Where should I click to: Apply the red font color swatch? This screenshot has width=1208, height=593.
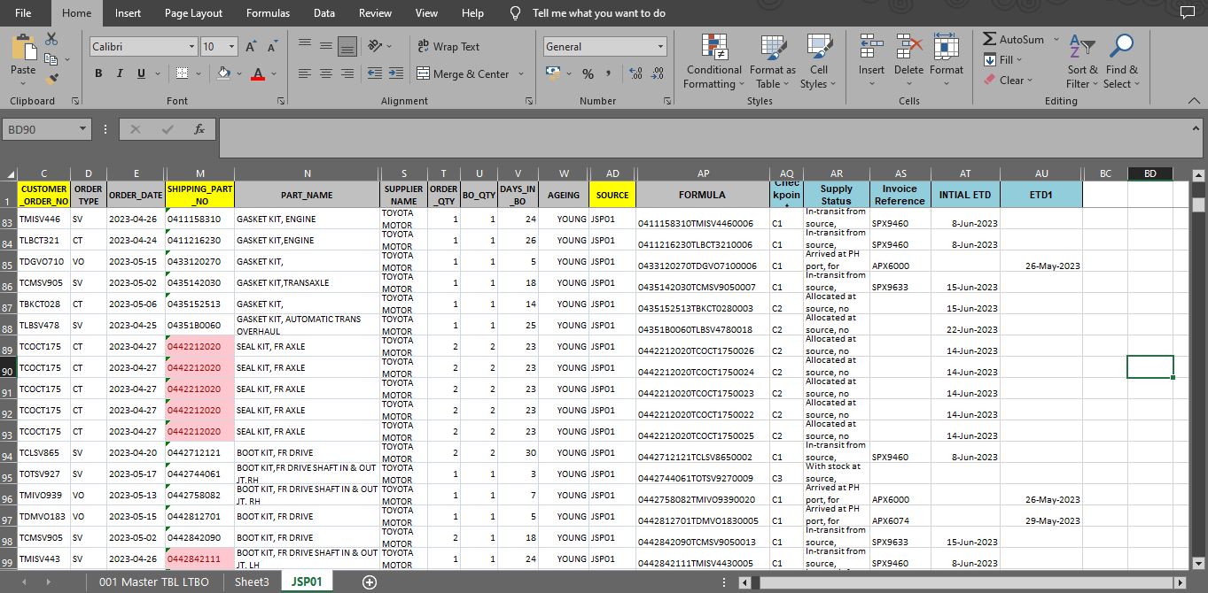257,74
